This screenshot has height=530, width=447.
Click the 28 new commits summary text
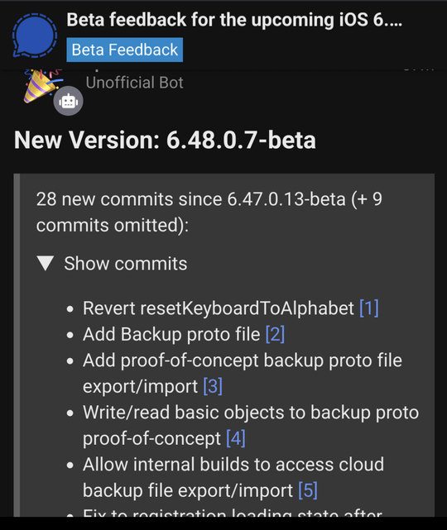pyautogui.click(x=209, y=212)
